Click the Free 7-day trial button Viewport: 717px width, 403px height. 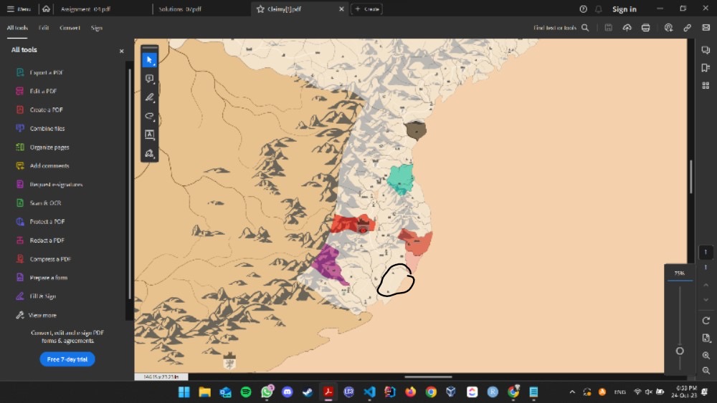[x=67, y=359]
